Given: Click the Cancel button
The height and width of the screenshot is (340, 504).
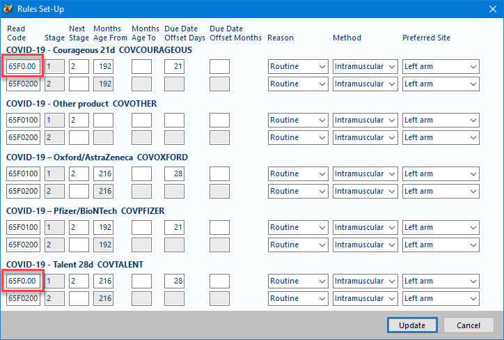Looking at the screenshot, I should (468, 325).
